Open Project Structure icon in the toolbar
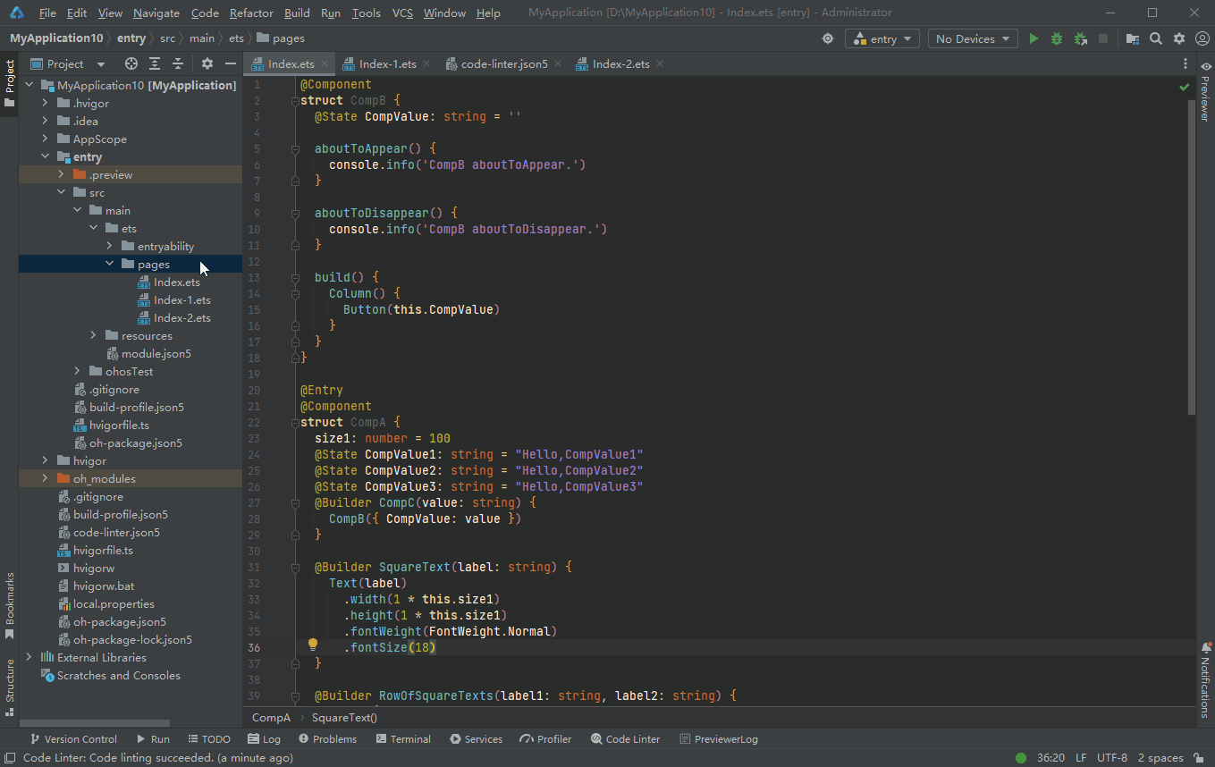1215x767 pixels. point(1133,38)
